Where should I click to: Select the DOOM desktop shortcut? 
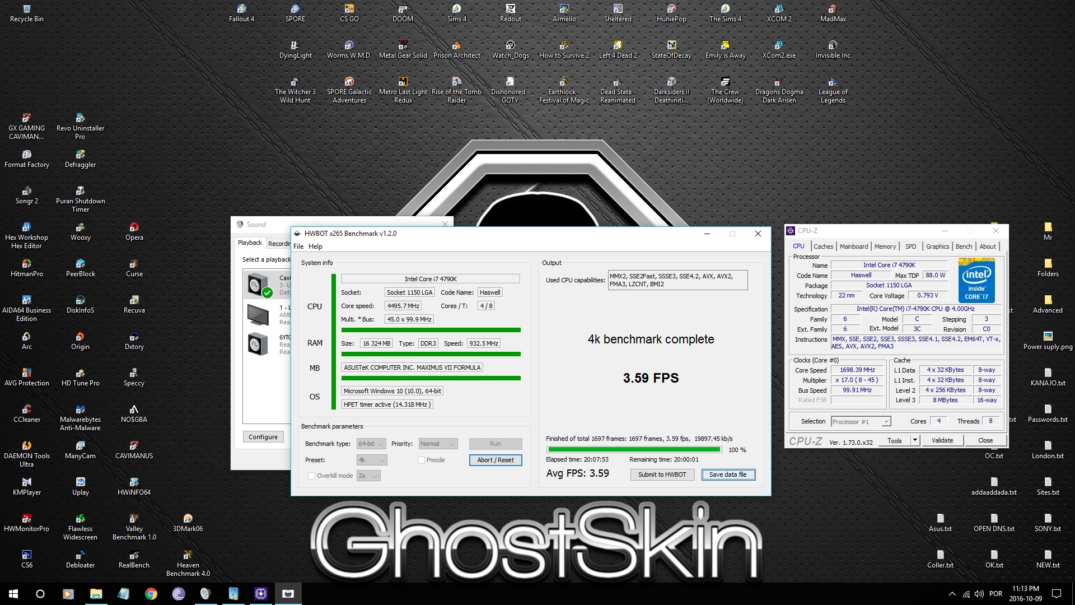[x=403, y=13]
